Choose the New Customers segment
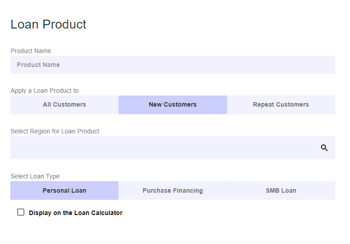350x244 pixels. 173,105
